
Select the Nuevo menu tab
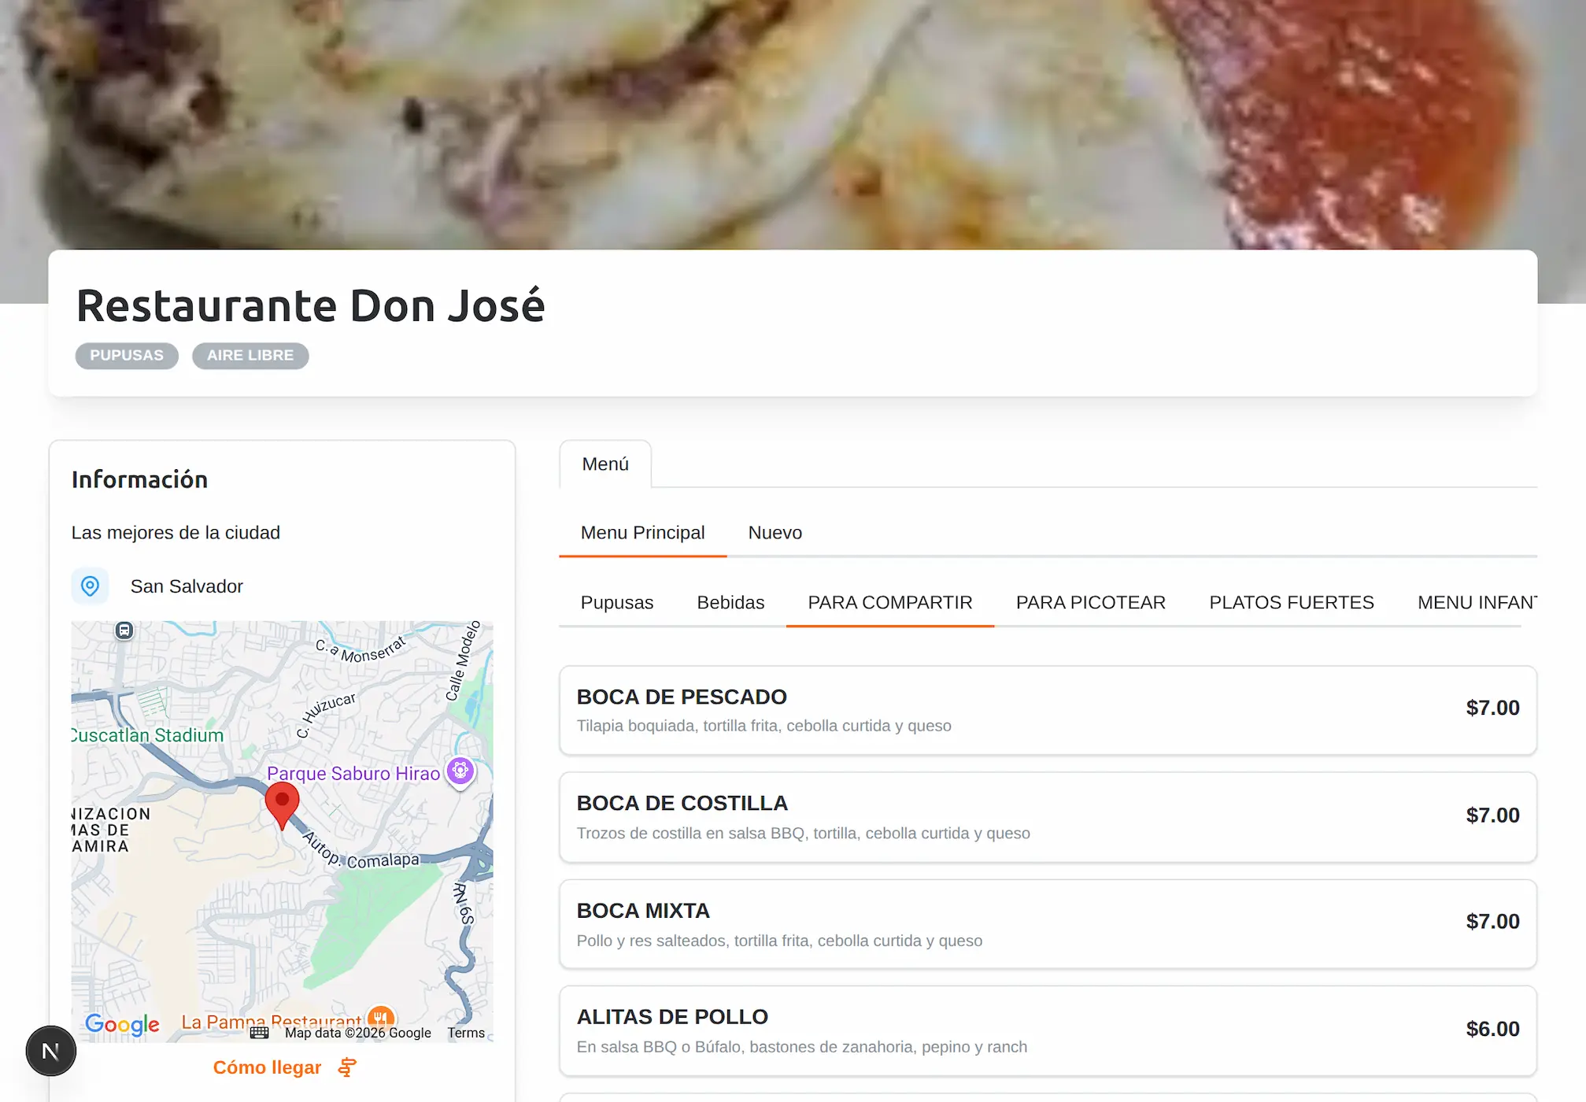pos(775,532)
